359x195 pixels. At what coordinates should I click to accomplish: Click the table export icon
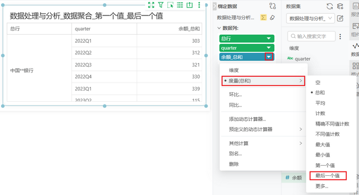pyautogui.click(x=189, y=5)
